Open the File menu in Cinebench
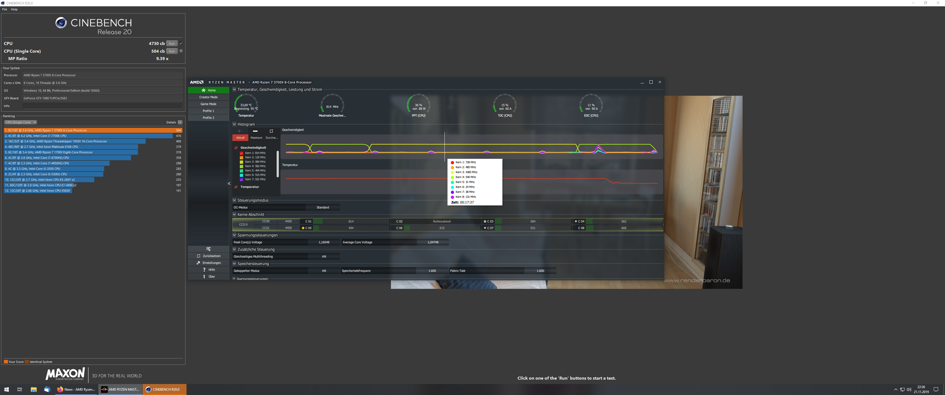This screenshot has height=395, width=945. (4, 9)
